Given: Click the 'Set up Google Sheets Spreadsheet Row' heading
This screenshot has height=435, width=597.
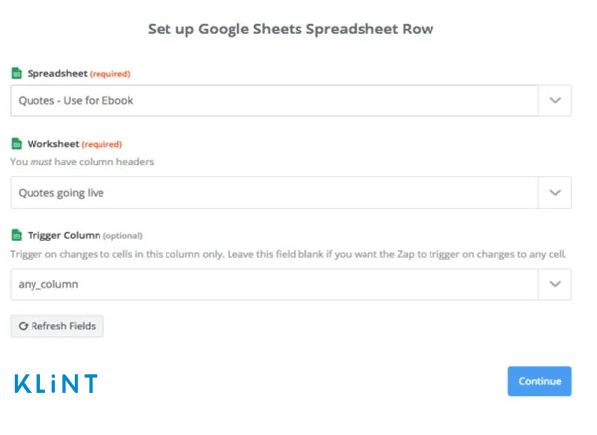Looking at the screenshot, I should [291, 30].
